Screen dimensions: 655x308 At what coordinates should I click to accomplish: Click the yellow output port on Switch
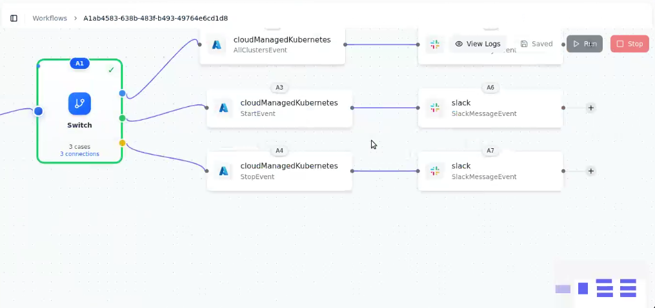pos(123,143)
